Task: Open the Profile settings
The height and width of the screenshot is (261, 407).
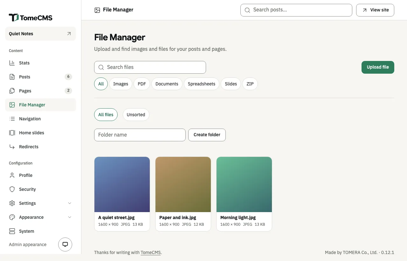Action: coord(41,175)
